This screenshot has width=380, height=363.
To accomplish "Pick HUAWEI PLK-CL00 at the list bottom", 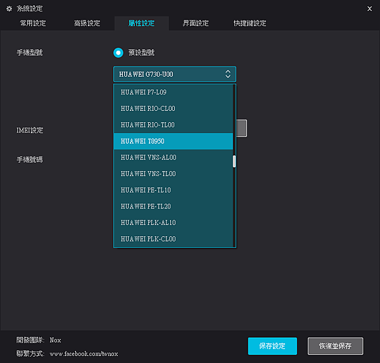I will click(174, 239).
